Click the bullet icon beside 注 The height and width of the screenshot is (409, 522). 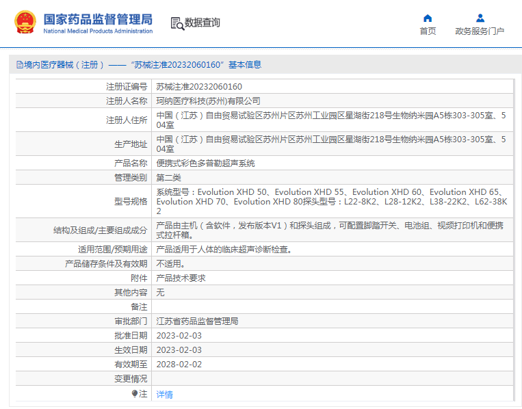pos(135,394)
